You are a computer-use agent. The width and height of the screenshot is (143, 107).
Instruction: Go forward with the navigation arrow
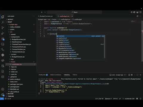(x=45, y=12)
